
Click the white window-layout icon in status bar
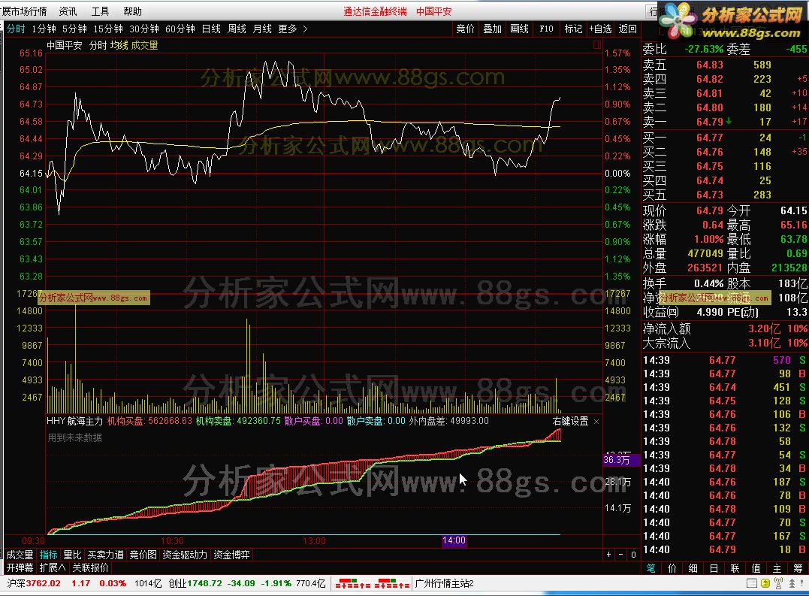pos(752,584)
